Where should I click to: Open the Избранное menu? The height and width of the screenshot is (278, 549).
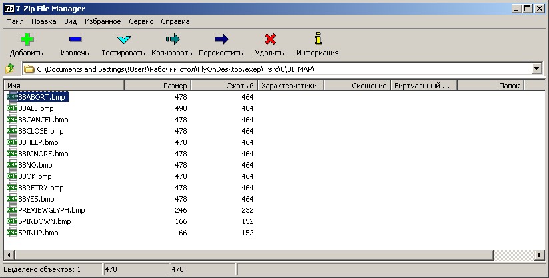click(x=103, y=21)
